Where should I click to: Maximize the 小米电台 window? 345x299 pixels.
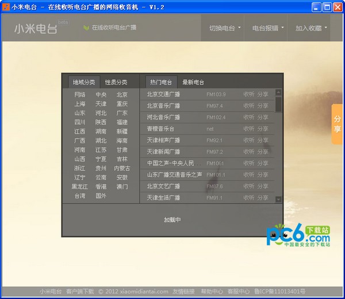[x=327, y=7]
